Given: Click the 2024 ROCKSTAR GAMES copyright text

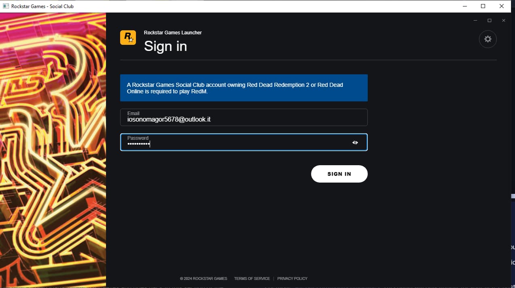Looking at the screenshot, I should (203, 278).
